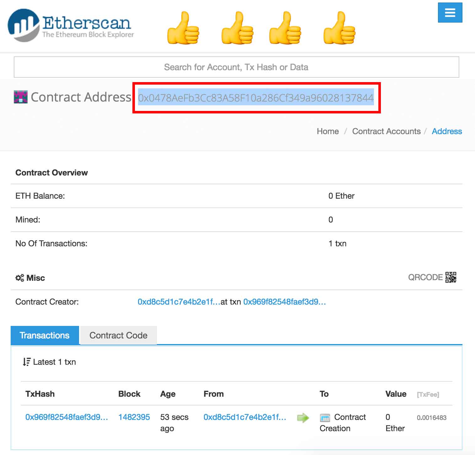Open the Contract Code tab
Image resolution: width=475 pixels, height=455 pixels.
pyautogui.click(x=119, y=335)
